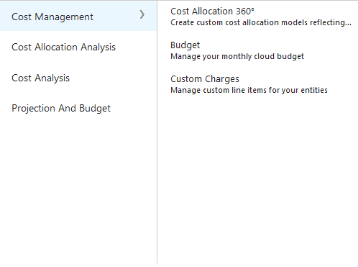Open the Projection And Budget menu

tap(61, 109)
